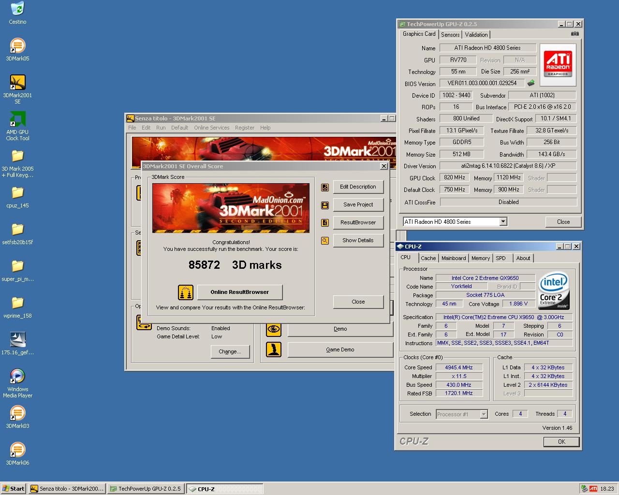The image size is (619, 495).
Task: Click the GPU-Z BIOS save chip icon
Action: coord(531,83)
